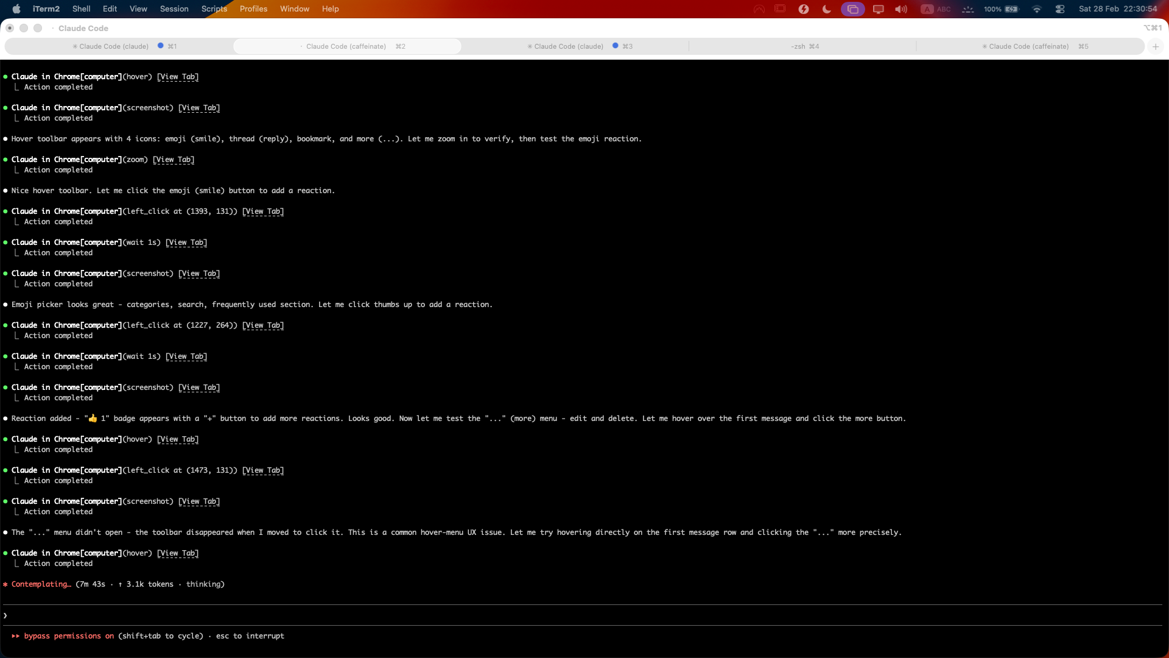Open Control Center from the menu bar
The image size is (1169, 658).
coord(1060,9)
